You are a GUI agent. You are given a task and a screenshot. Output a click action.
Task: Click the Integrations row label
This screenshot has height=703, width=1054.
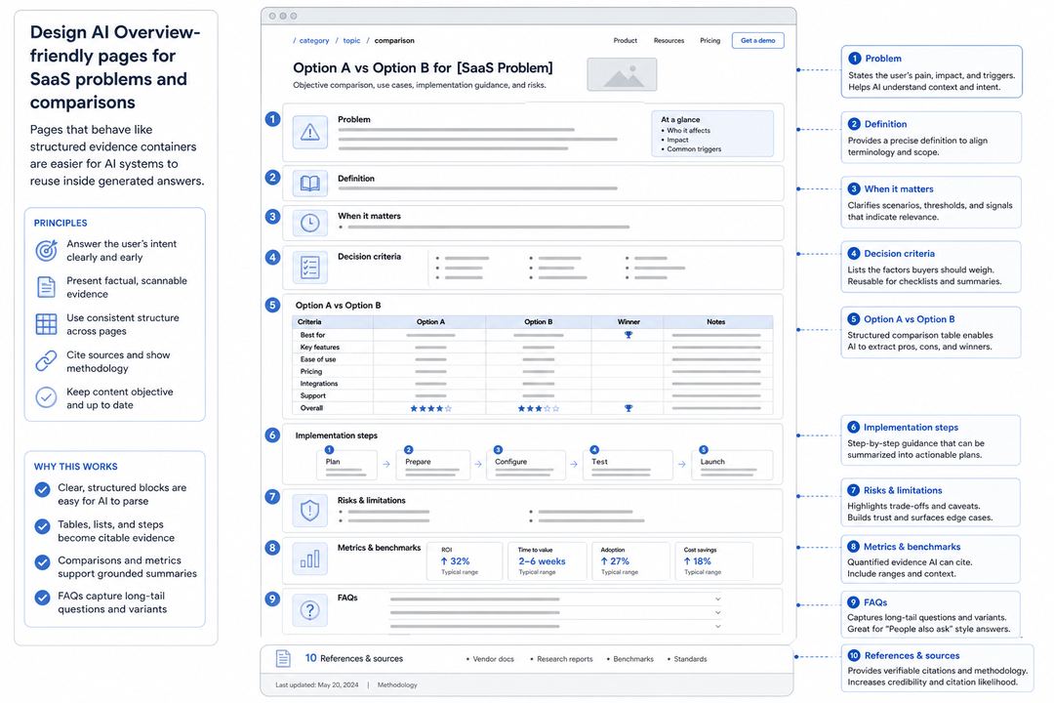(x=318, y=384)
